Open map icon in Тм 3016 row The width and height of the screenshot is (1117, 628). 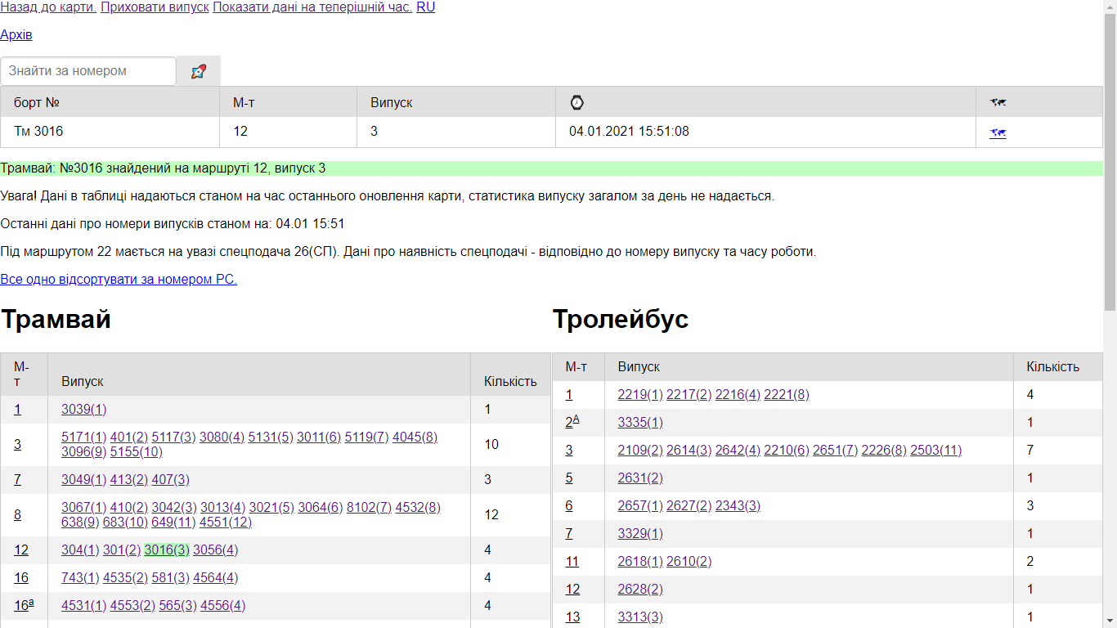pos(998,132)
